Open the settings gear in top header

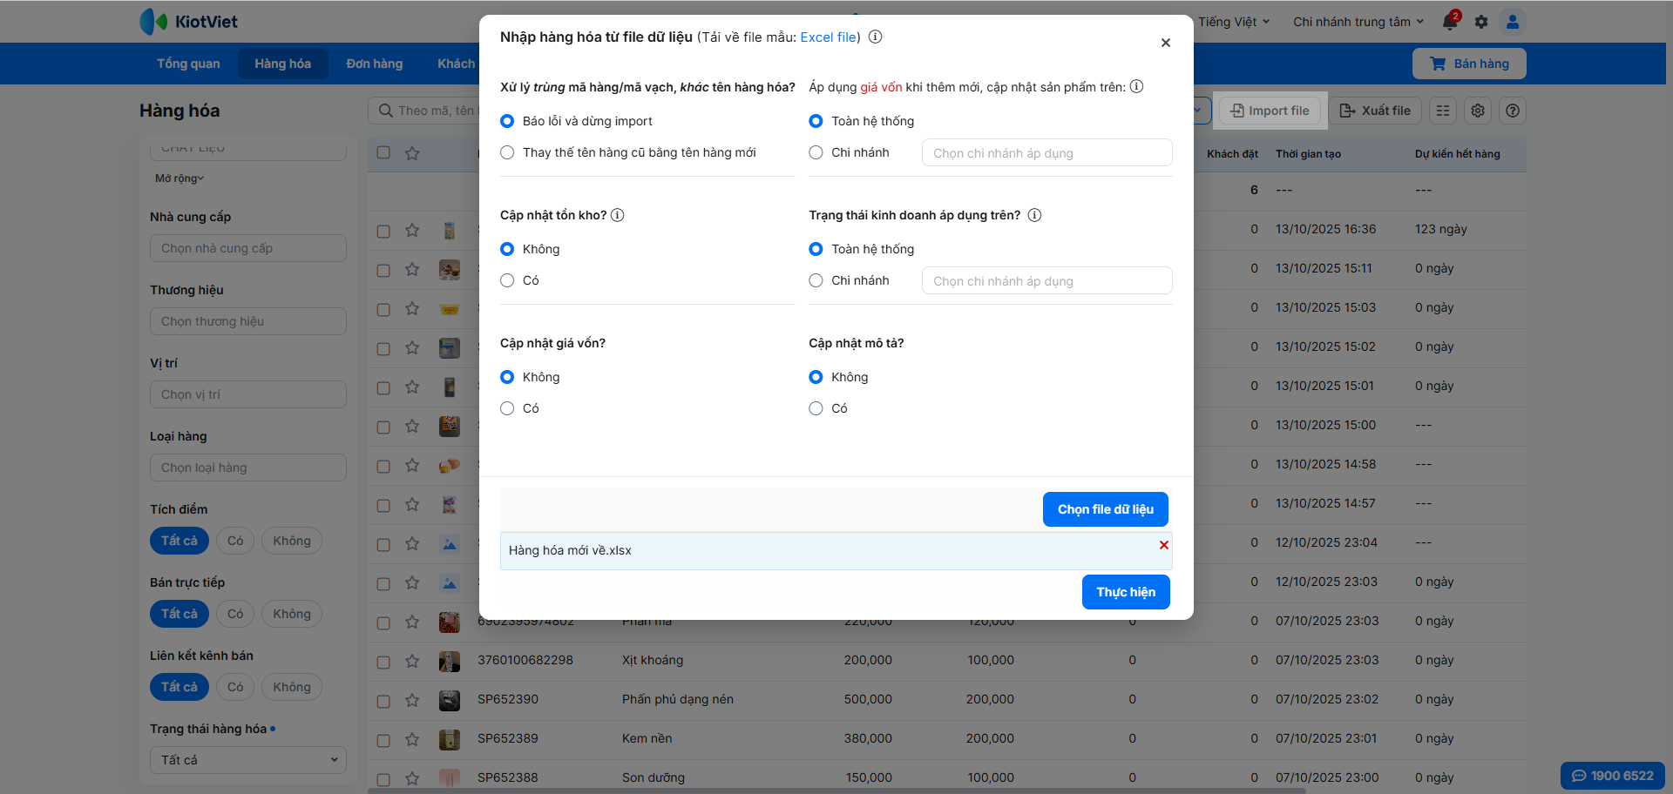1481,22
